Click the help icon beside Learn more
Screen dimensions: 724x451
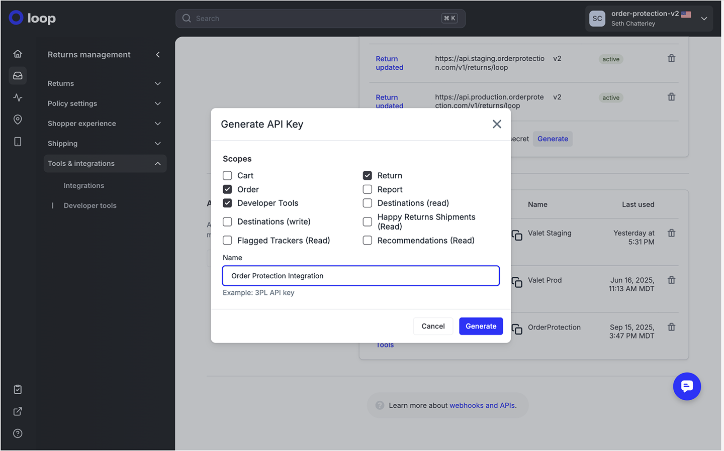[x=380, y=405]
